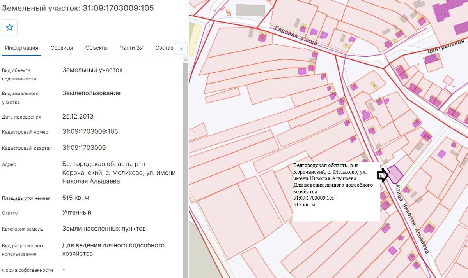Screen dimensions: 468x278
Task: Click Вид объекта недвижимости label
Action: (19, 75)
